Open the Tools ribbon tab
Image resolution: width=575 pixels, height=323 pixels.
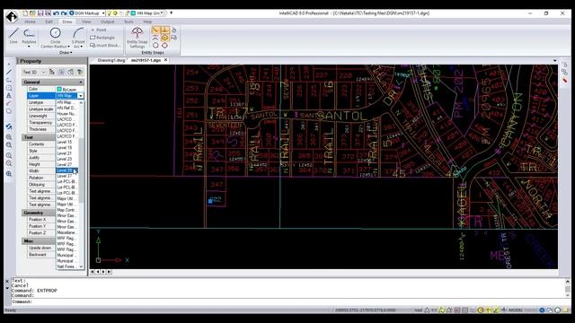click(128, 22)
